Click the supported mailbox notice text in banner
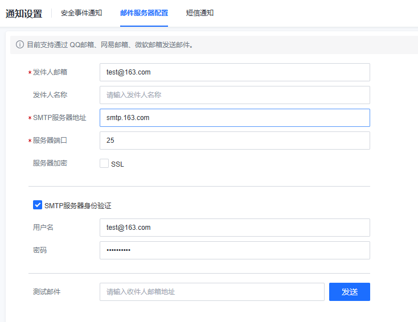 tap(110, 44)
